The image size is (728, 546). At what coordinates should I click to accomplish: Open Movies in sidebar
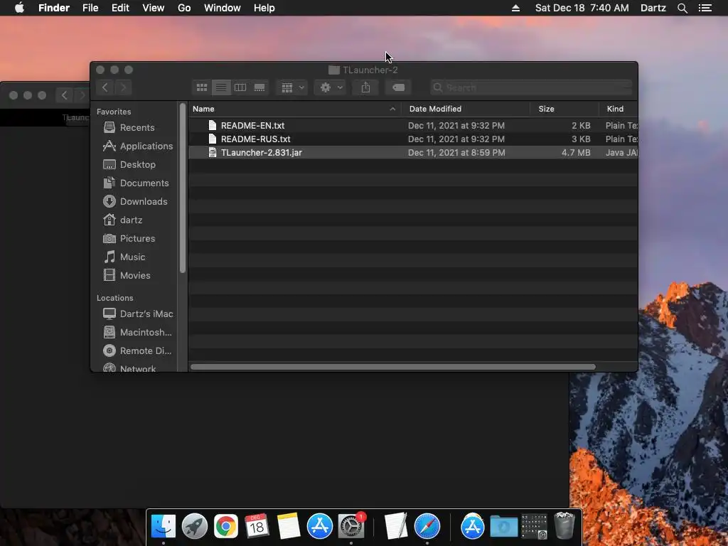127,275
